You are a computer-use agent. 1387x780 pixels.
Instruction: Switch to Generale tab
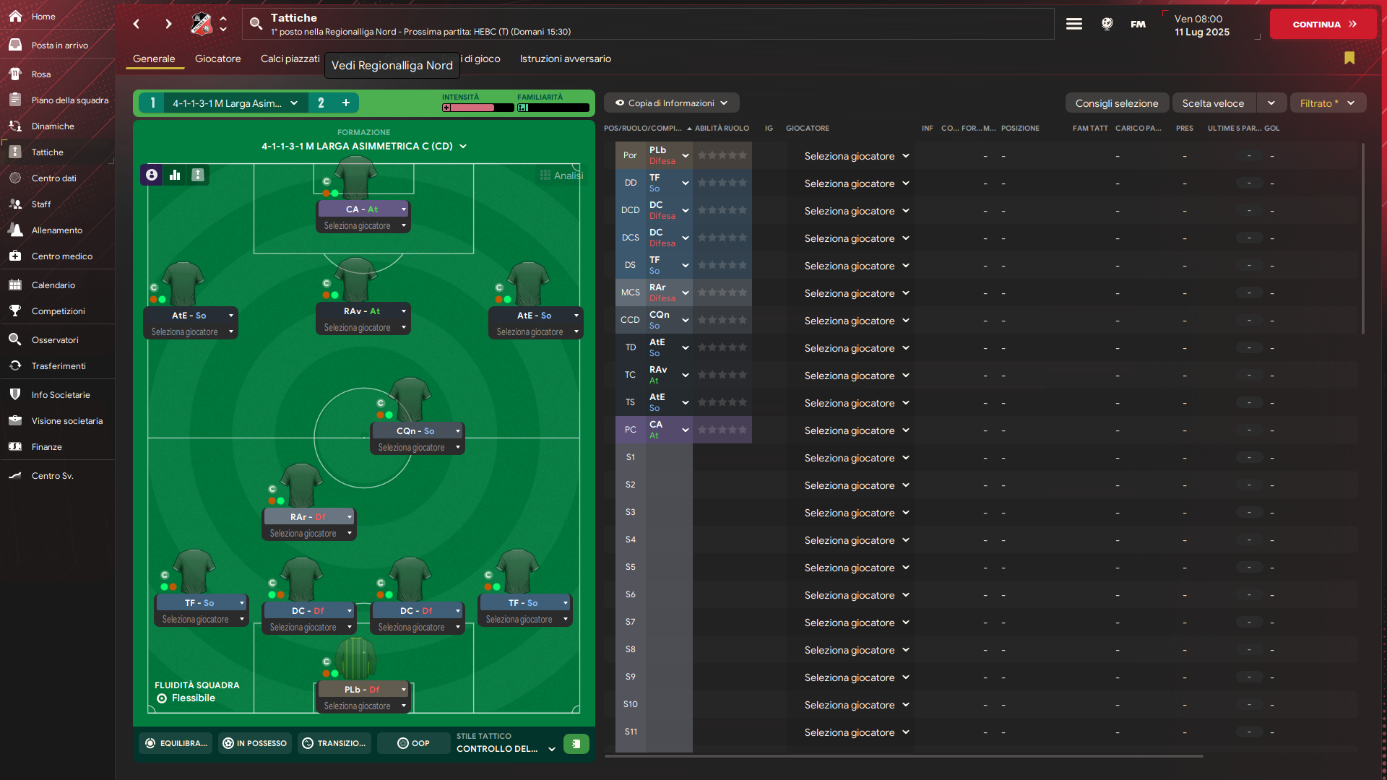(154, 58)
